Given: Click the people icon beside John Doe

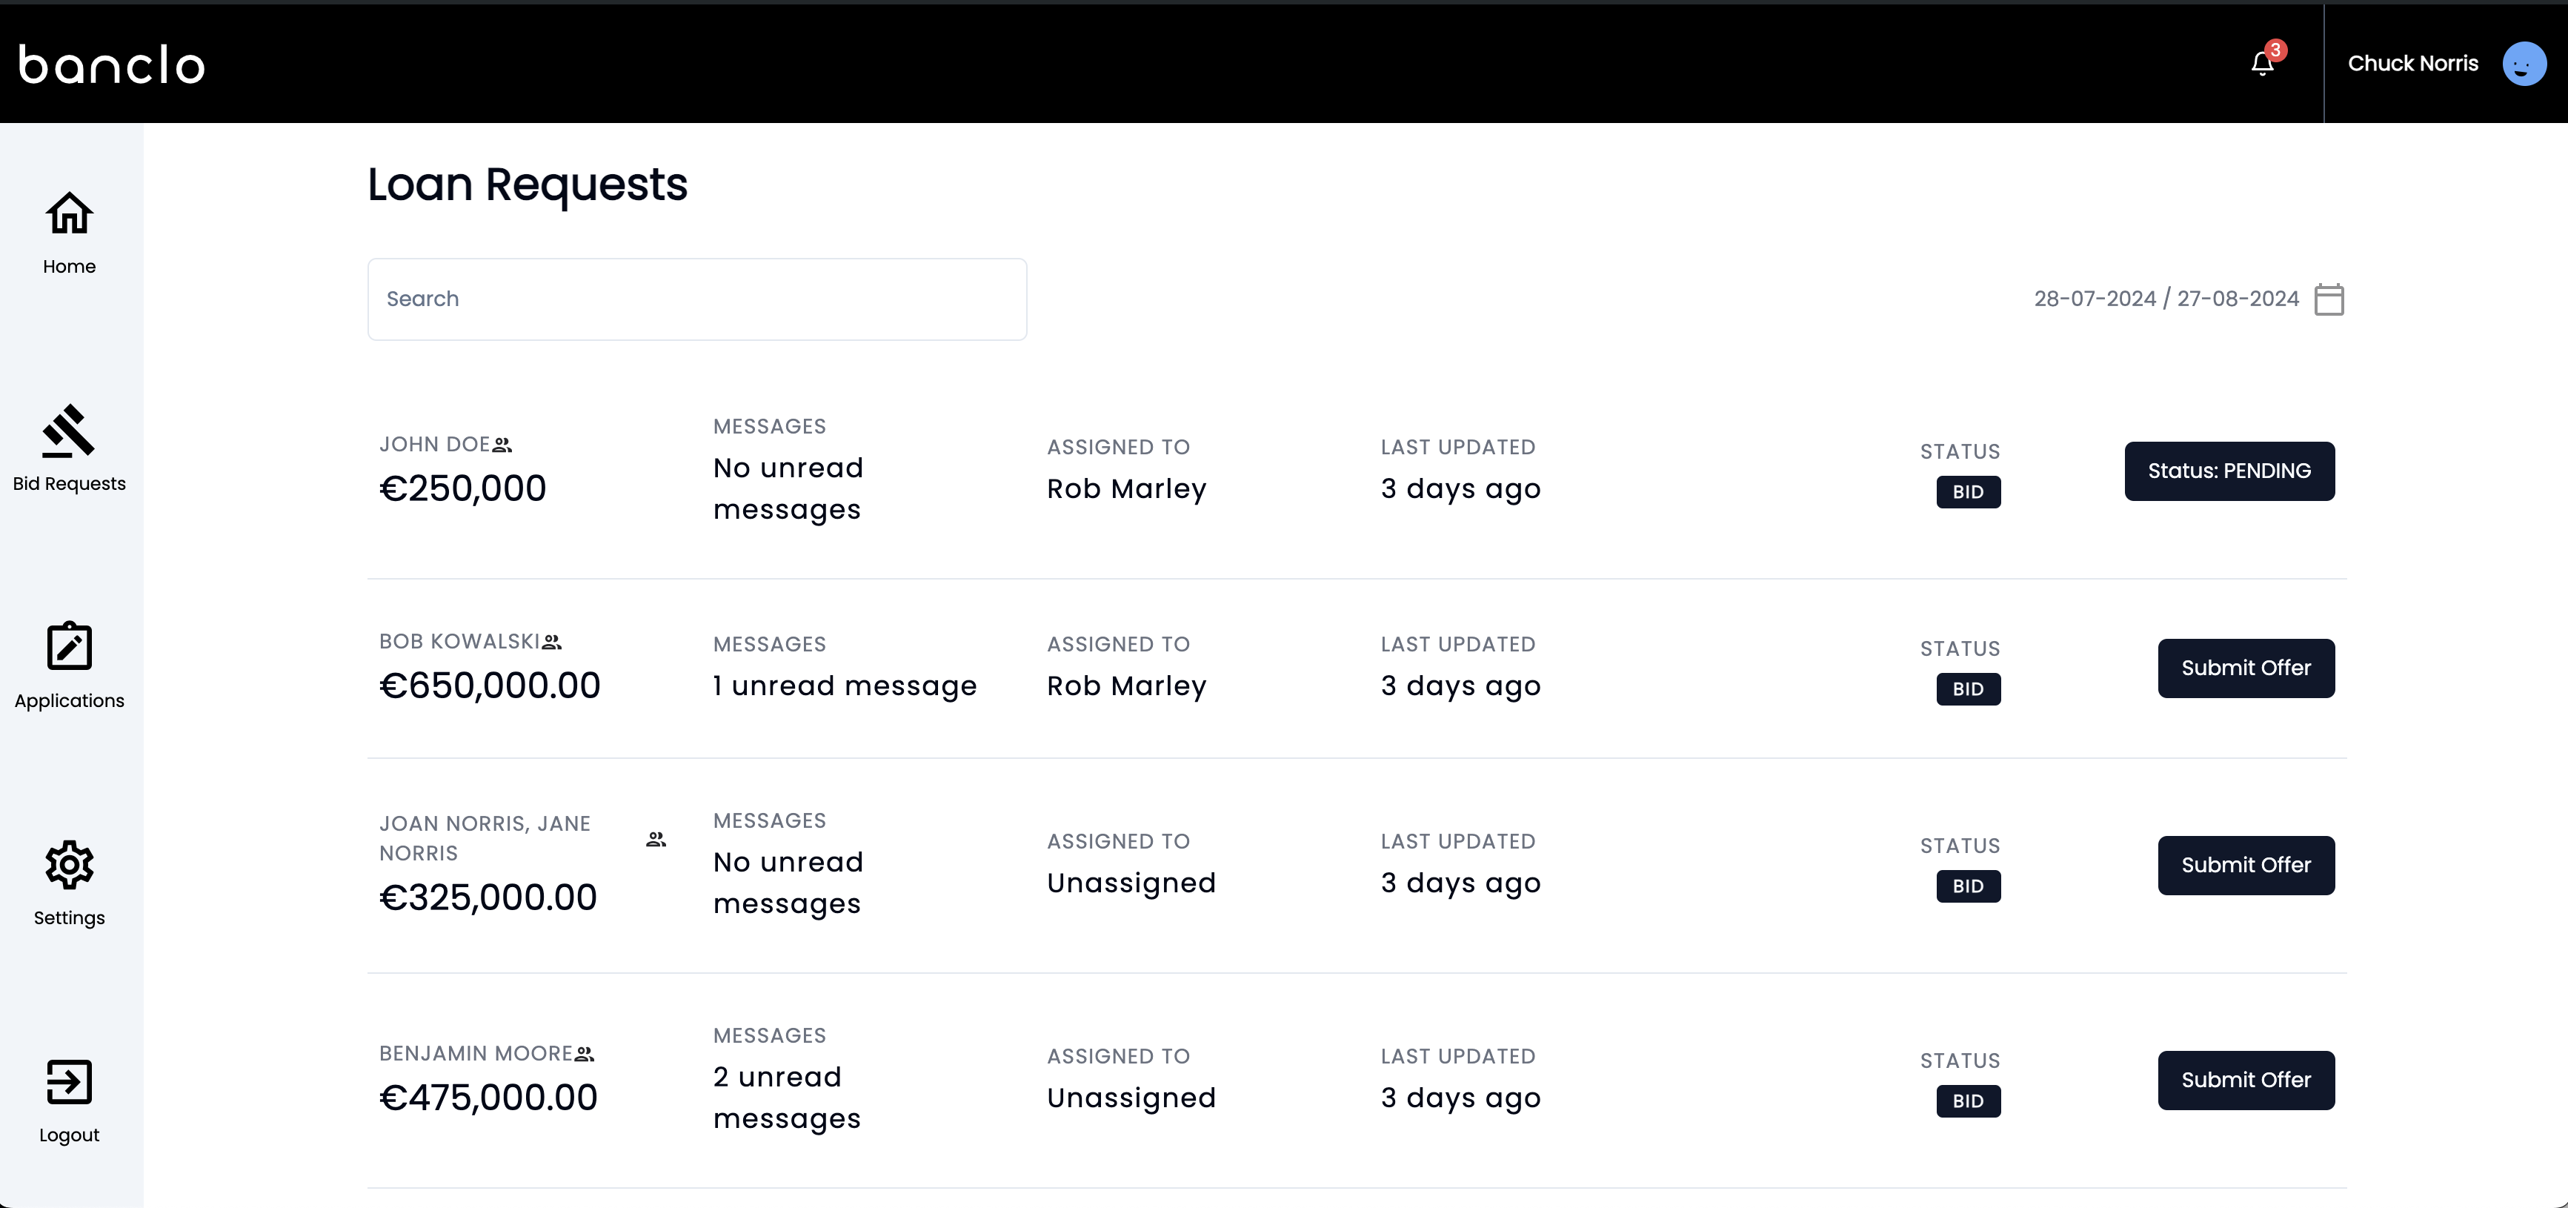Looking at the screenshot, I should pyautogui.click(x=503, y=445).
